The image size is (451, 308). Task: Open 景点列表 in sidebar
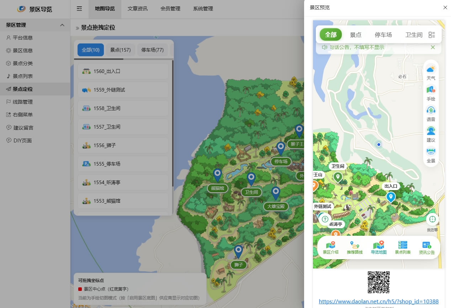point(35,76)
